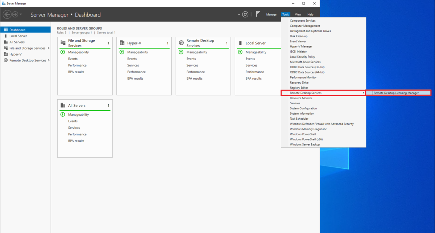Screen dimensions: 435x233
Task: Click green status icon in All Servers tile
Action: point(63,114)
